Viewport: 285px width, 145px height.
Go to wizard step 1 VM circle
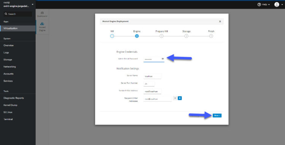click(112, 36)
